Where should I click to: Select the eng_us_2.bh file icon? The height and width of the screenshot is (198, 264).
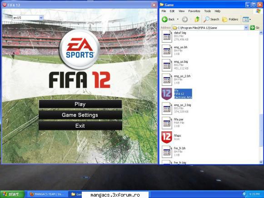tap(167, 80)
